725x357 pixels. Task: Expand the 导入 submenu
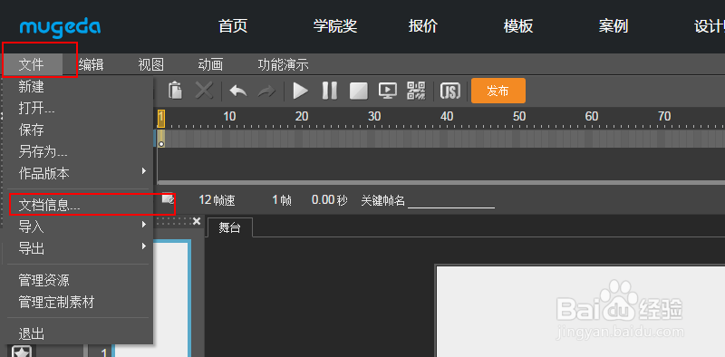[79, 227]
